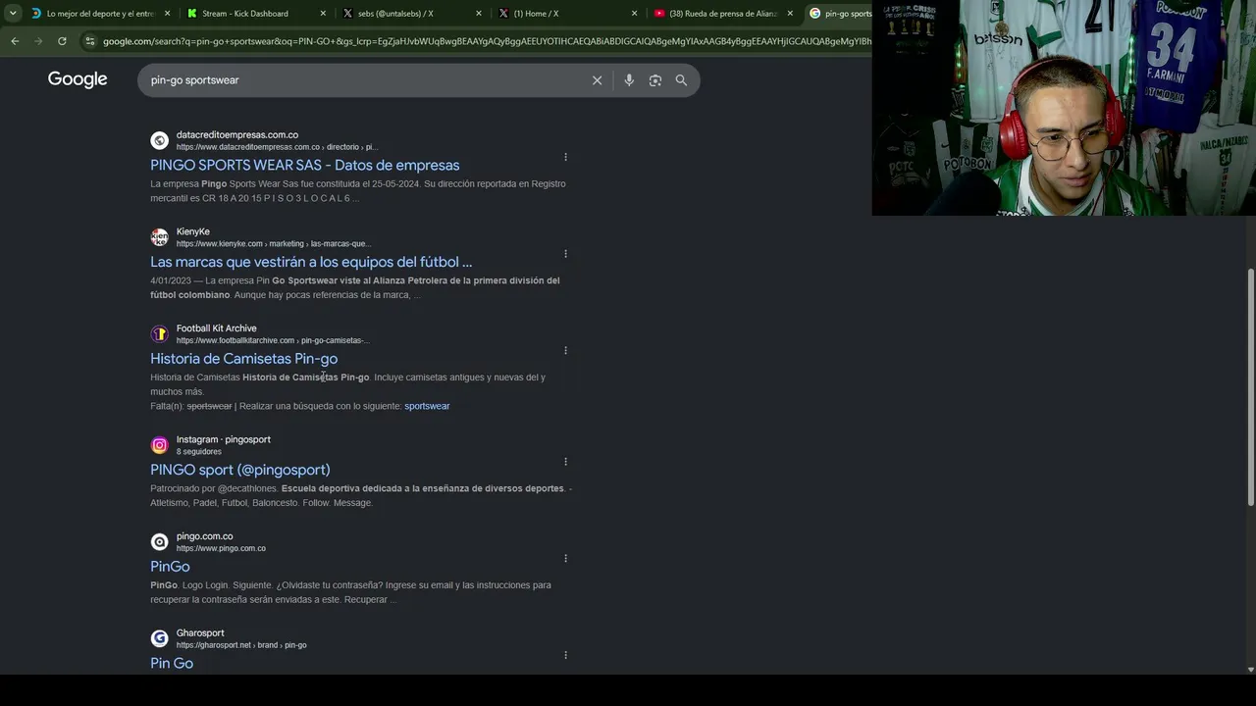Close the 'Lo mejor del deporte' tab
1256x706 pixels.
167,14
